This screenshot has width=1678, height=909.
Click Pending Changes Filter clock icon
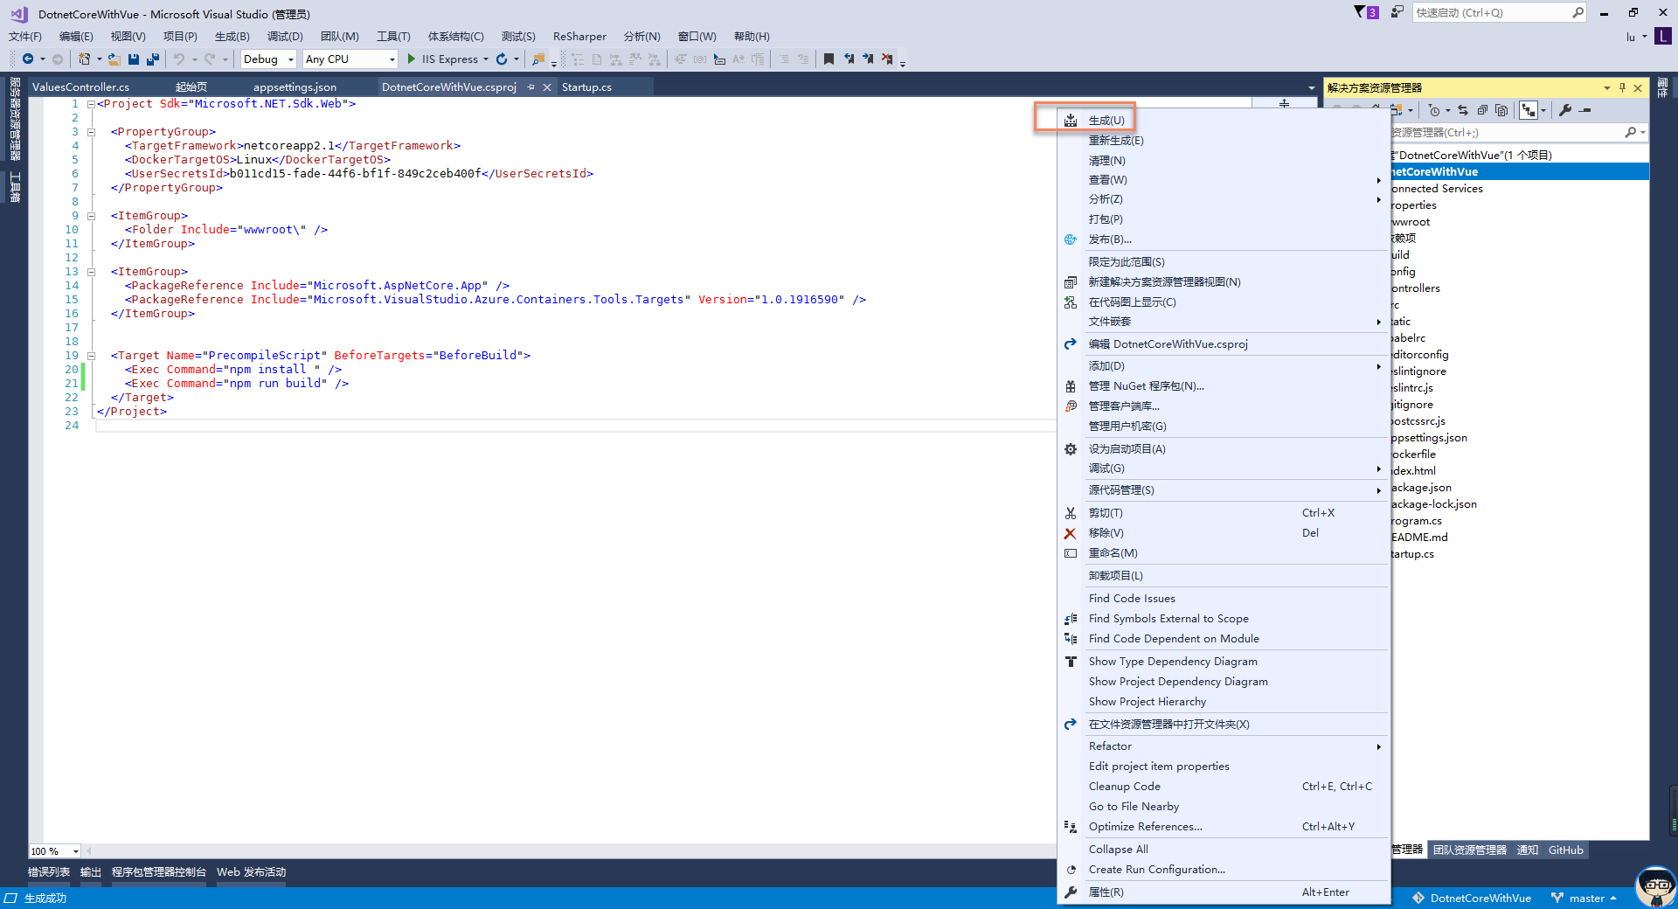click(1433, 110)
